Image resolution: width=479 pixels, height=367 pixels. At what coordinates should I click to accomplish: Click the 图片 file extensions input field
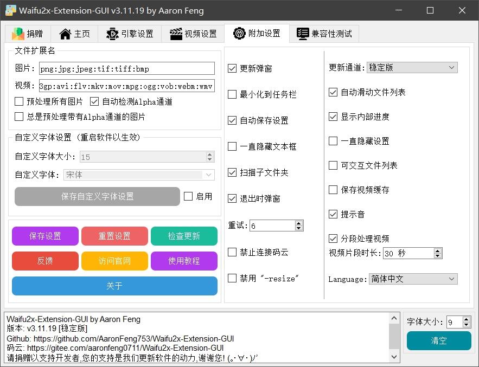pyautogui.click(x=126, y=69)
